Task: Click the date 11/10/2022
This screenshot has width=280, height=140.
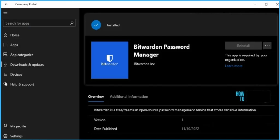Action: point(190,129)
